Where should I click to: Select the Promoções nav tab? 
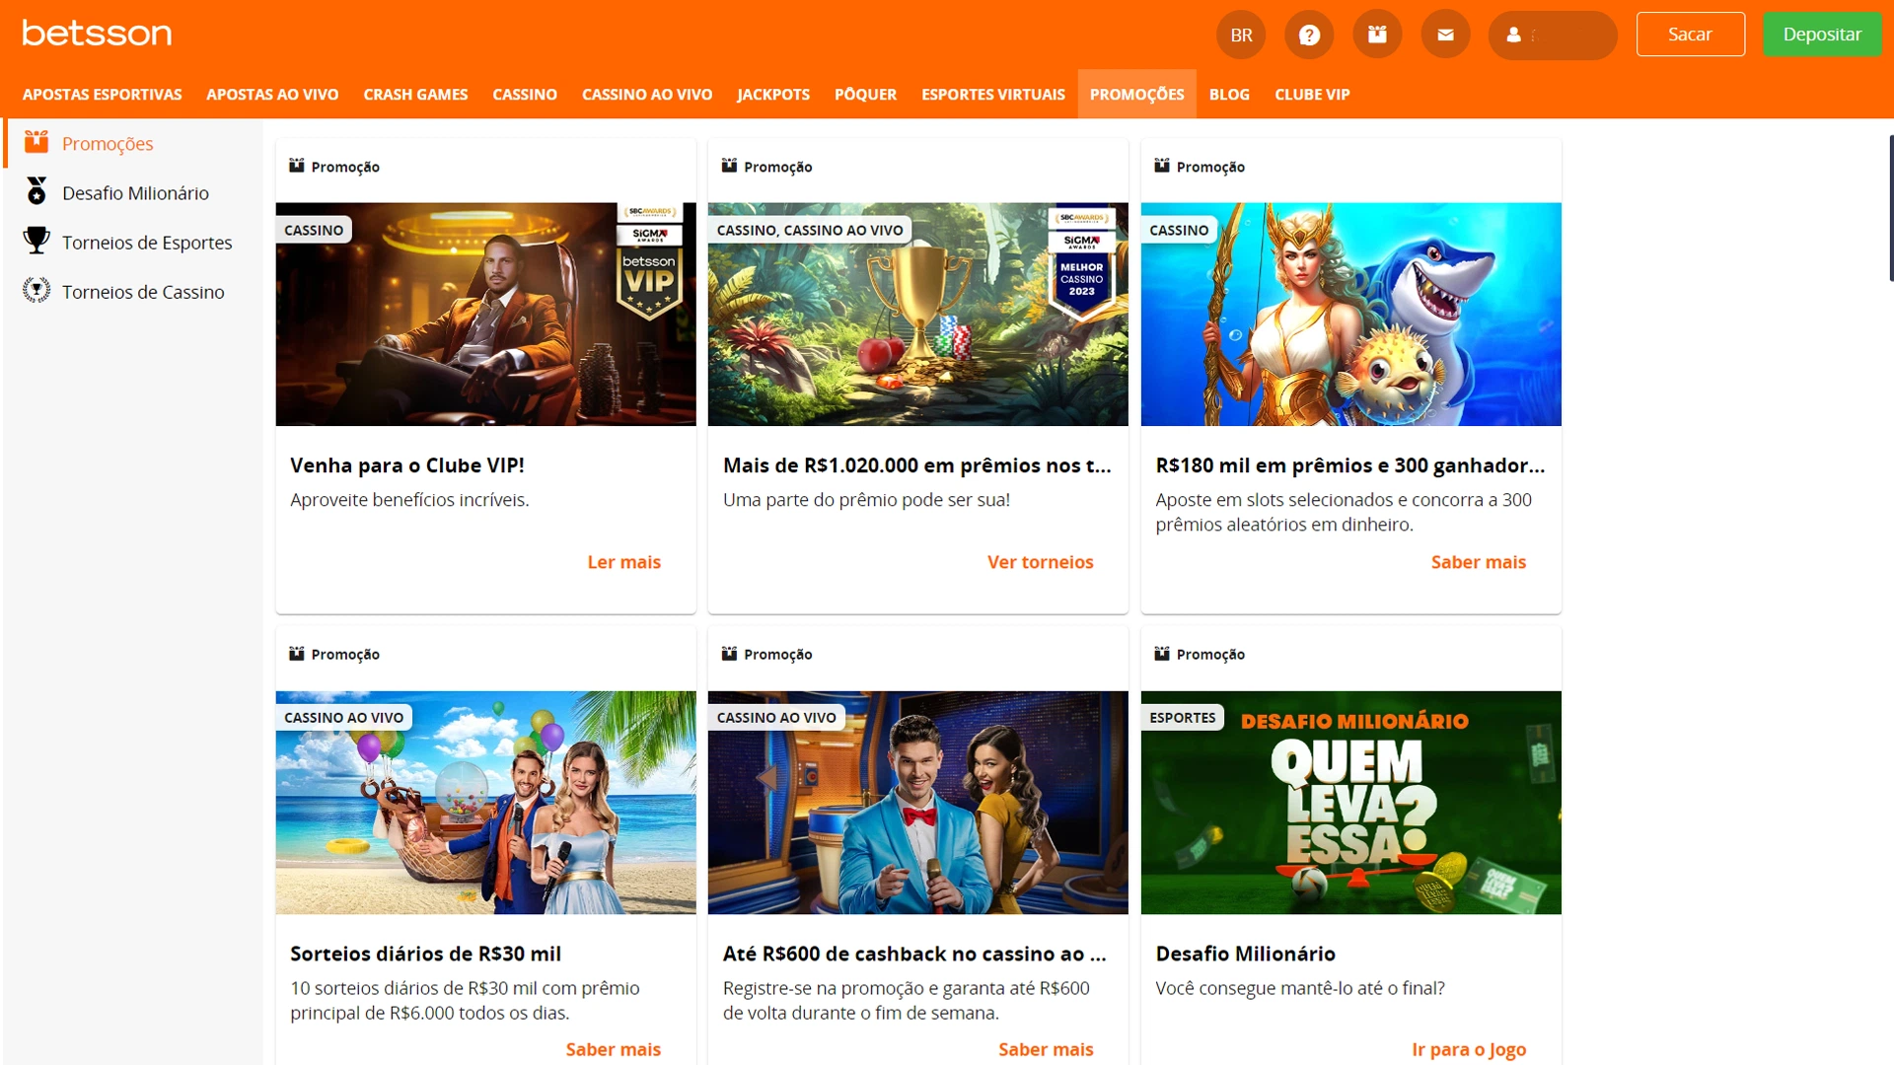pyautogui.click(x=1136, y=95)
